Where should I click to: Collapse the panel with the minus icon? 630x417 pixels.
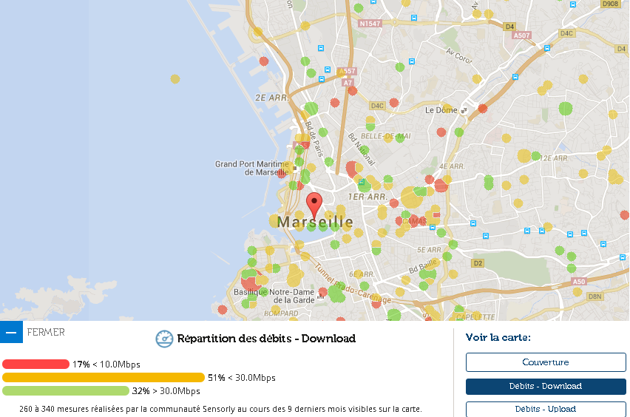tap(11, 332)
